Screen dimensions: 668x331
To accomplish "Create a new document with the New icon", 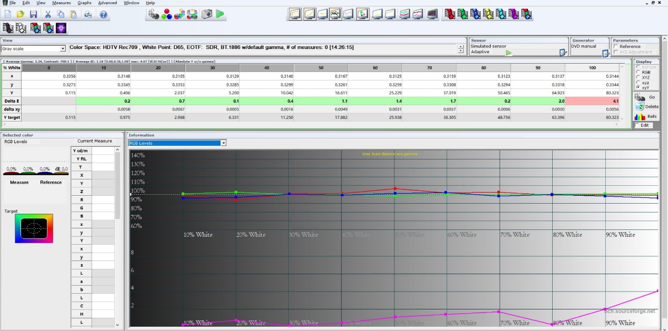I will point(8,15).
